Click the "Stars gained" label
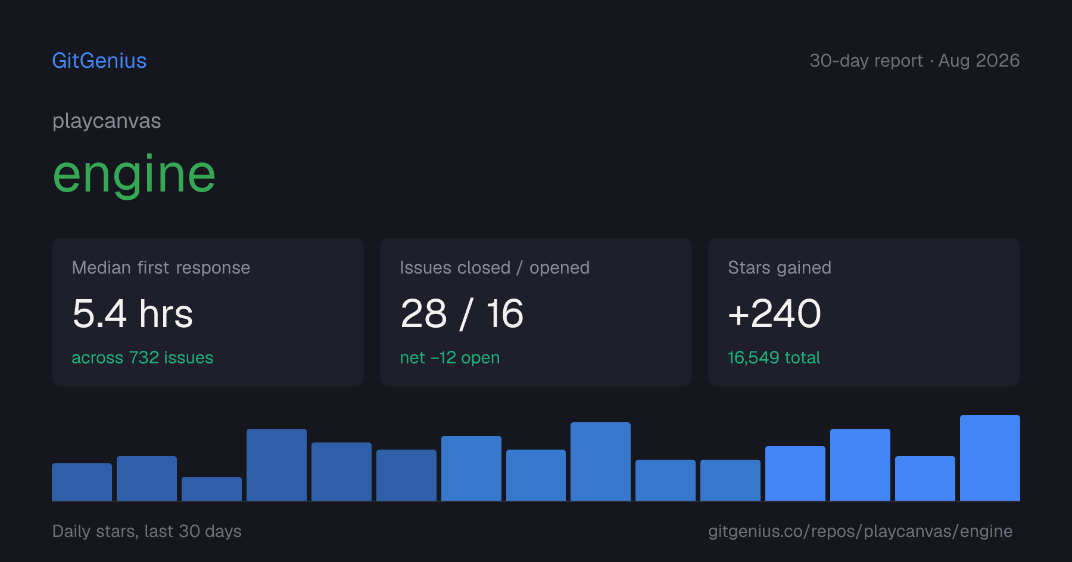This screenshot has height=562, width=1072. (779, 268)
